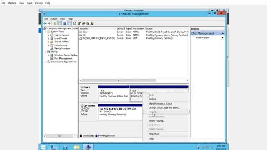
Task: Expand the Event Viewer node
Action: [49, 39]
